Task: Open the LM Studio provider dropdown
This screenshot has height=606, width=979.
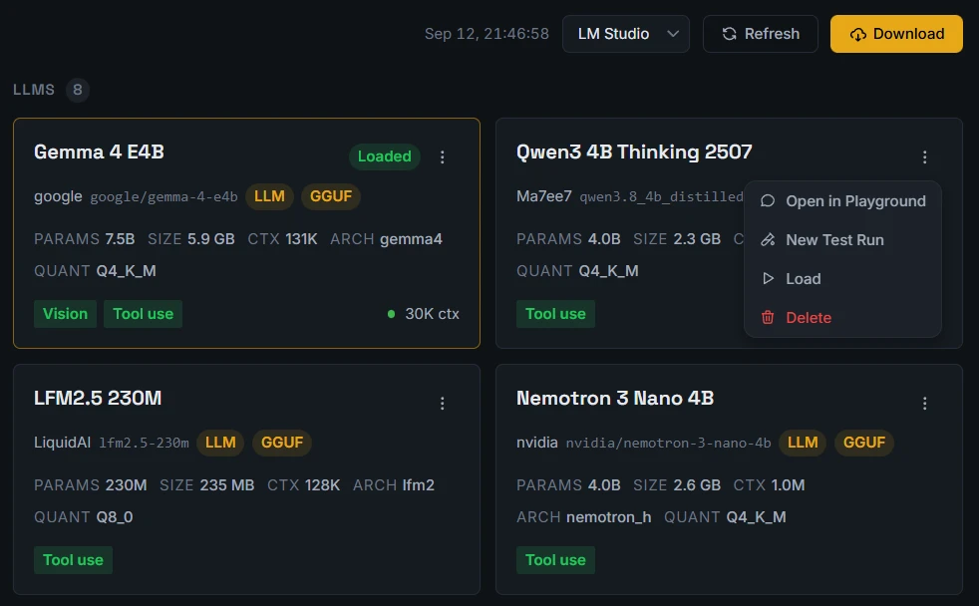Action: coord(626,34)
